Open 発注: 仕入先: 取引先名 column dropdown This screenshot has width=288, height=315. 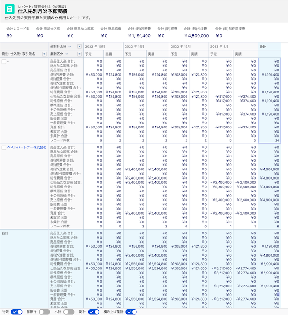click(45, 54)
